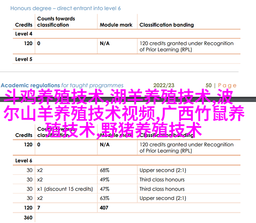Click the 'Level 4' row label
The width and height of the screenshot is (256, 223).
click(x=23, y=34)
